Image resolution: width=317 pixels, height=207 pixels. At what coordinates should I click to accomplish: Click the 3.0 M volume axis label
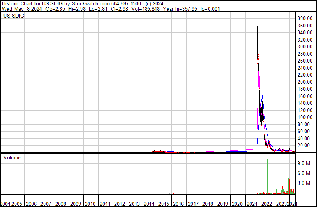click(304, 183)
